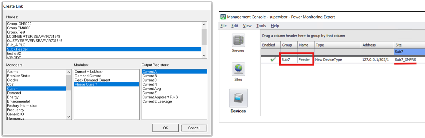
Task: Select LOGINSERTER.SEAPVIR731849 node
Action: tap(104, 37)
